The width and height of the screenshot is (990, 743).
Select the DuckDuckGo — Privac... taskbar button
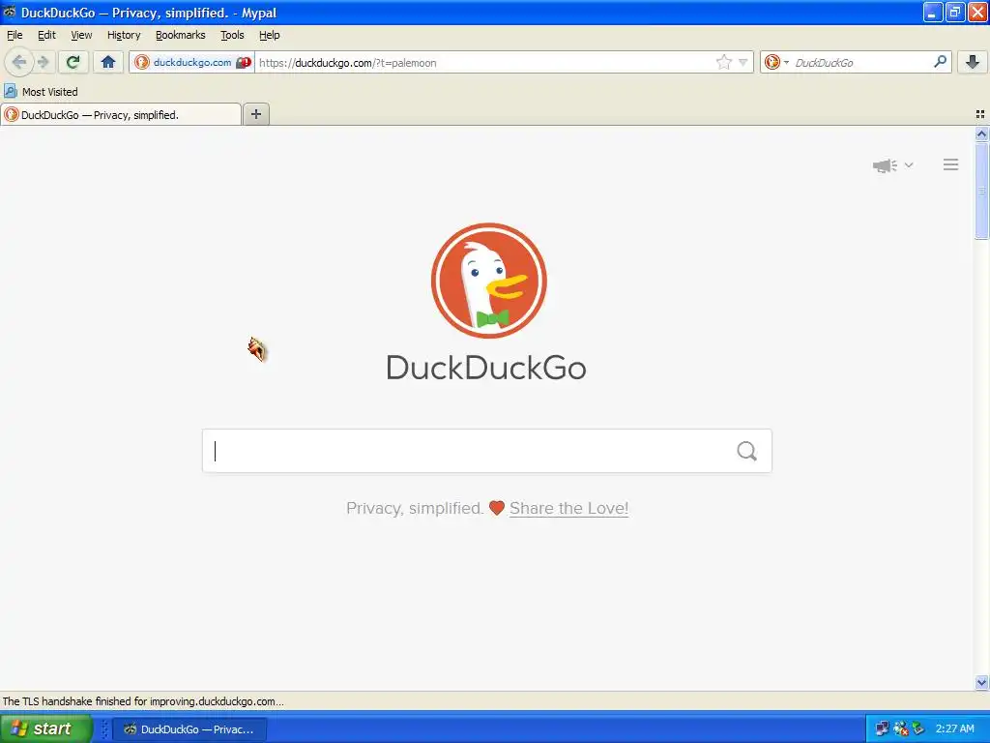pyautogui.click(x=189, y=729)
